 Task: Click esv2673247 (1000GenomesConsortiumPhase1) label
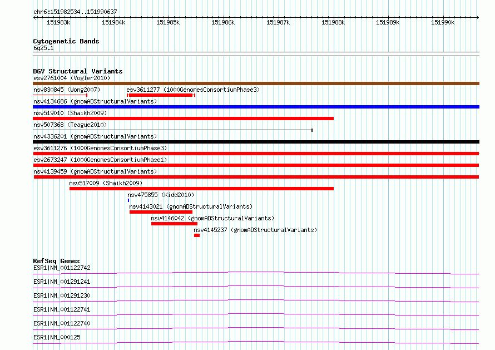100,160
